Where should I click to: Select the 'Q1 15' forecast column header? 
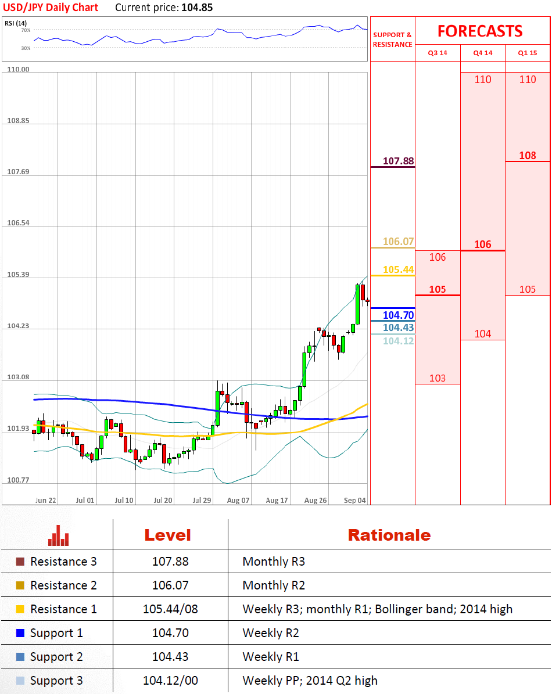pos(527,53)
